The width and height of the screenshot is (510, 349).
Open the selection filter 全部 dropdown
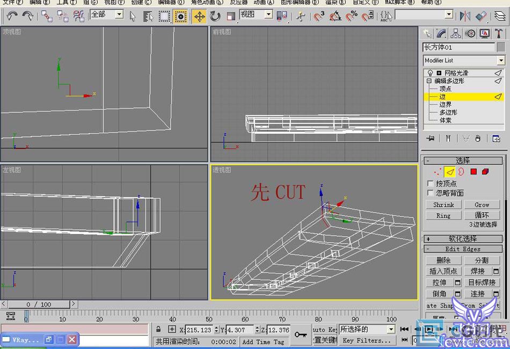119,14
